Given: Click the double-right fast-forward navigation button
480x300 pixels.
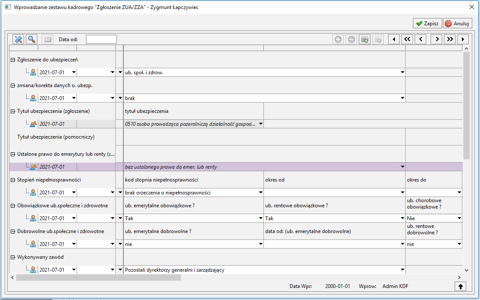Looking at the screenshot, I should [450, 39].
